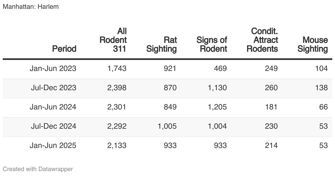The height and width of the screenshot is (176, 335).
Task: Select the 138 Mouse Sighting cell
Action: (x=322, y=87)
